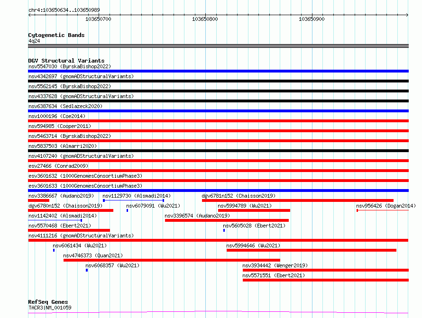422x318 pixels.
Task: Select the red bar under nsv1000196
Action: [218, 121]
